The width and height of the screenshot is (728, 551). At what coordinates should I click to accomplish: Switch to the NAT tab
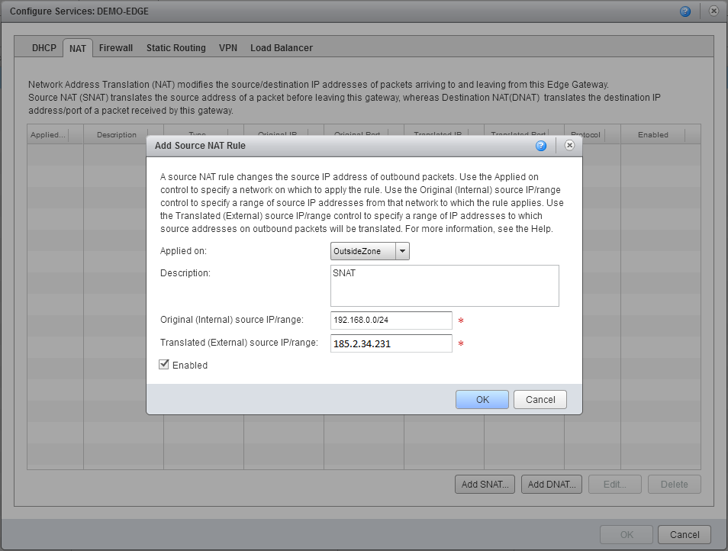(78, 48)
